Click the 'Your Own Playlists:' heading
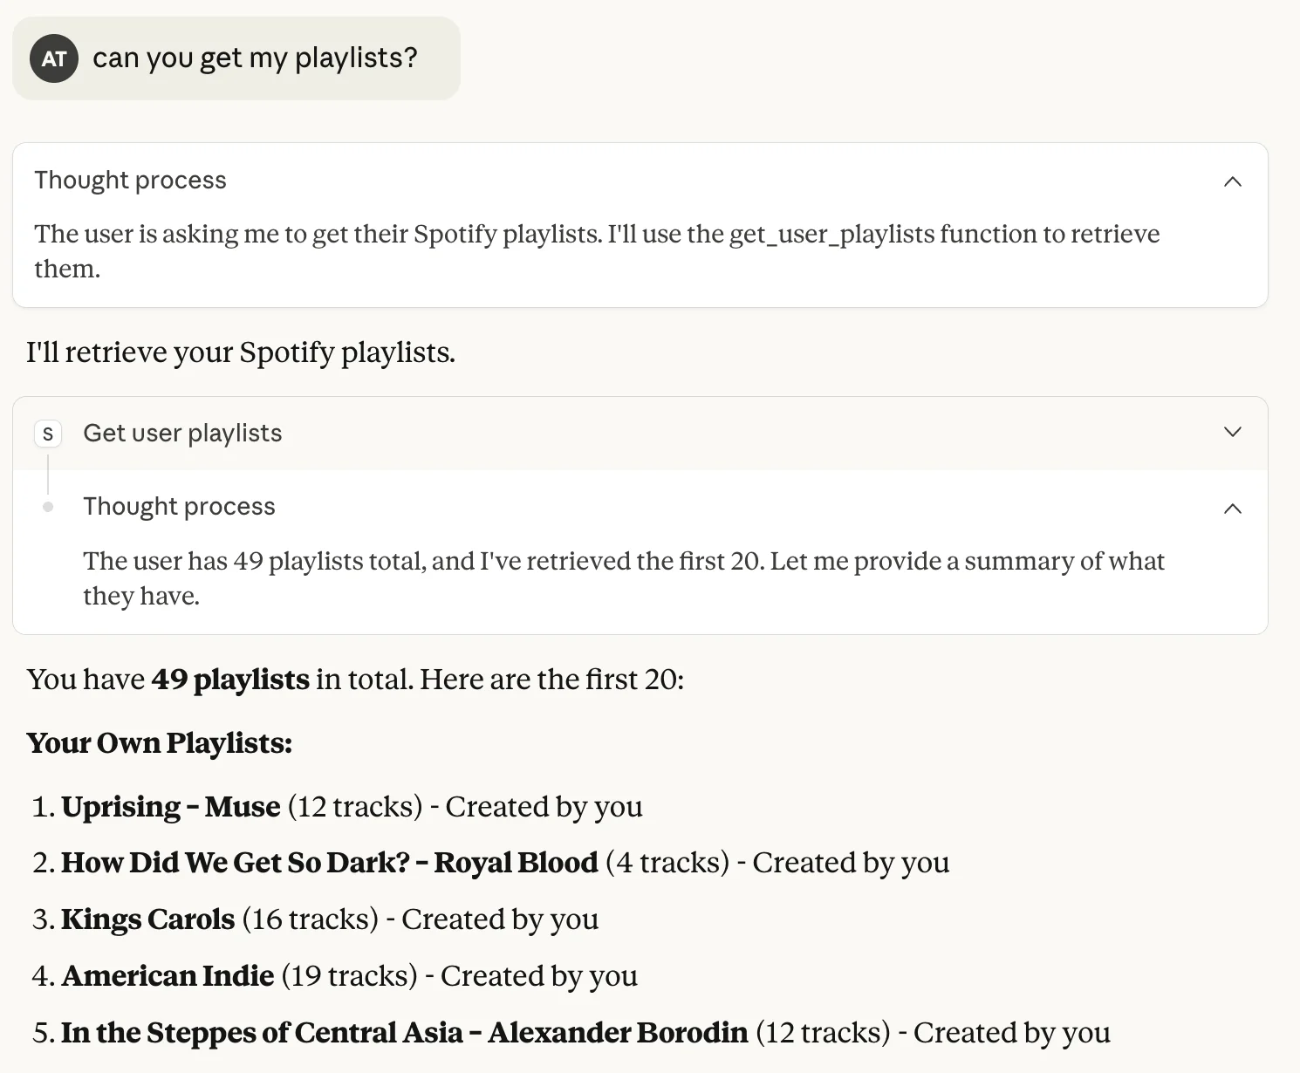The image size is (1300, 1073). tap(160, 743)
